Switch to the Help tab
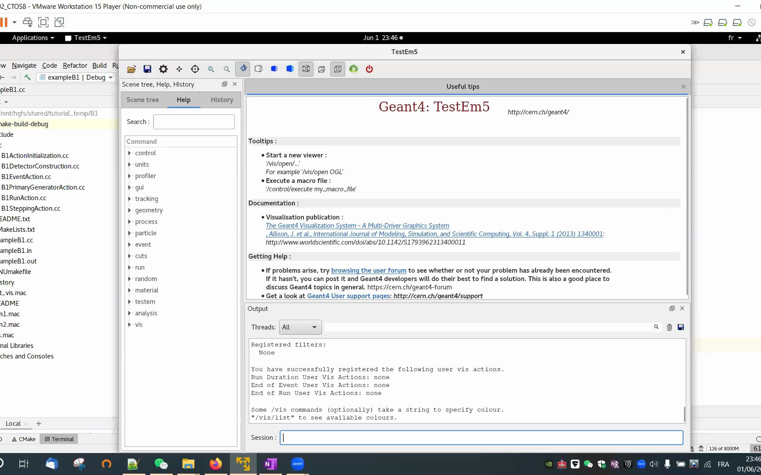The height and width of the screenshot is (475, 761). 184,100
